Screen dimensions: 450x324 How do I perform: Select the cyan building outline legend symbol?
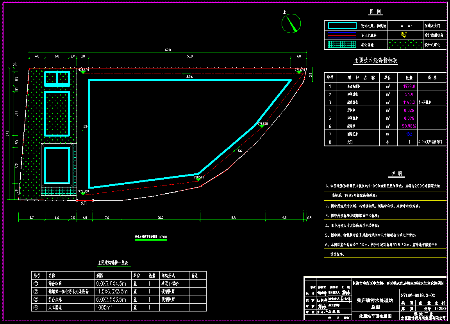click(x=342, y=25)
